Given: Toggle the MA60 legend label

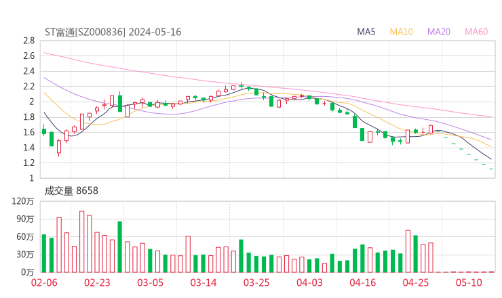Looking at the screenshot, I should (x=476, y=32).
